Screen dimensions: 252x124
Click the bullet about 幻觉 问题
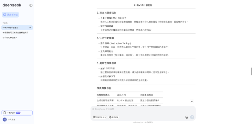click(108, 68)
